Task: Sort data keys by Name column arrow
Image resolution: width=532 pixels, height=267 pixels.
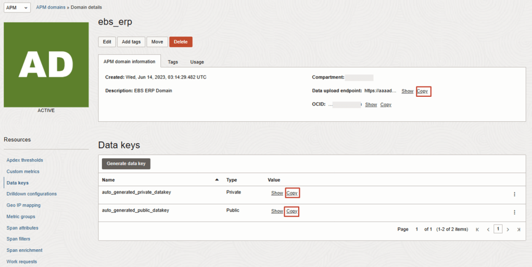Action: tap(217, 180)
